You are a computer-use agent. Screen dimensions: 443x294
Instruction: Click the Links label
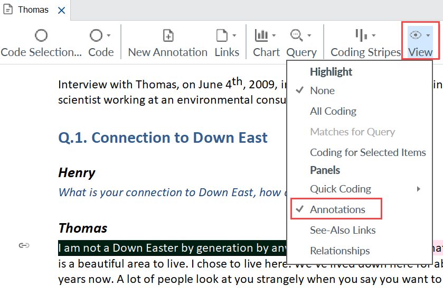227,52
